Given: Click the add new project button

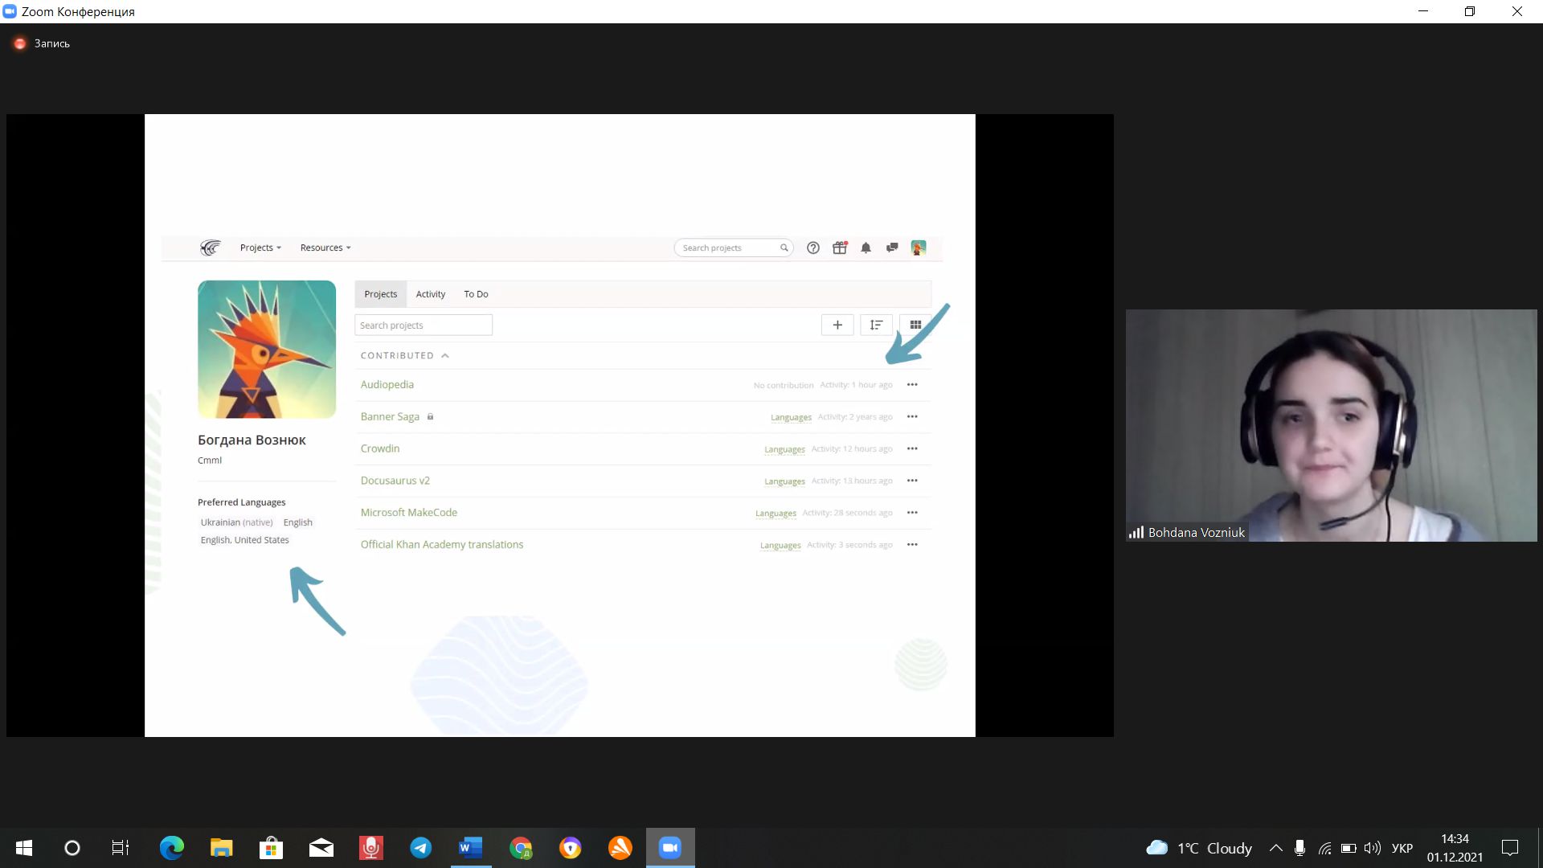Looking at the screenshot, I should pos(837,325).
